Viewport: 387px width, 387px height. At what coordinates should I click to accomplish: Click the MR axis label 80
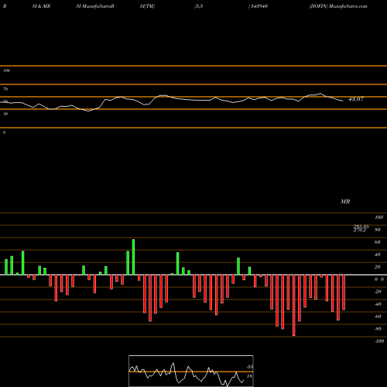pos(377,230)
